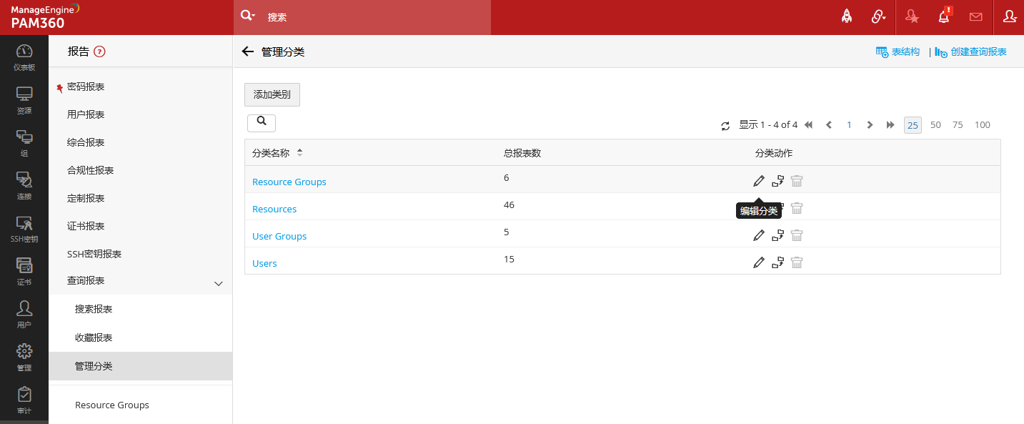The height and width of the screenshot is (424, 1024).
Task: Go to the first page of results
Action: pyautogui.click(x=809, y=124)
